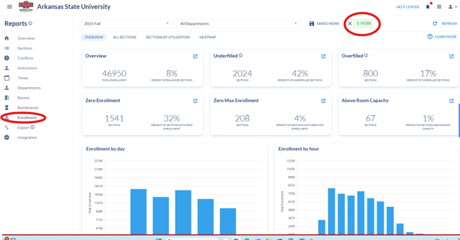Click the Overview home icon in sidebar
The image size is (460, 240).
(x=7, y=38)
